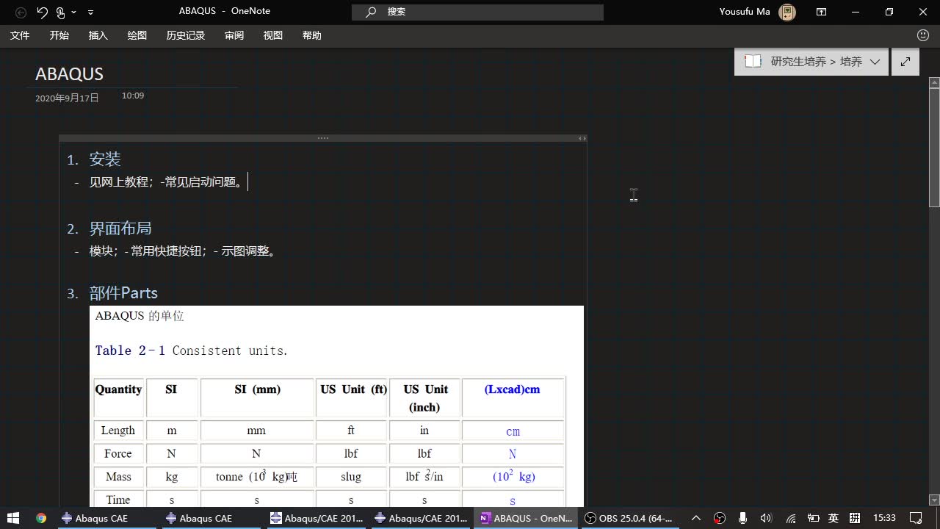940x529 pixels.
Task: Switch to first Abaqus/CAE 201... taskbar window
Action: pyautogui.click(x=317, y=518)
